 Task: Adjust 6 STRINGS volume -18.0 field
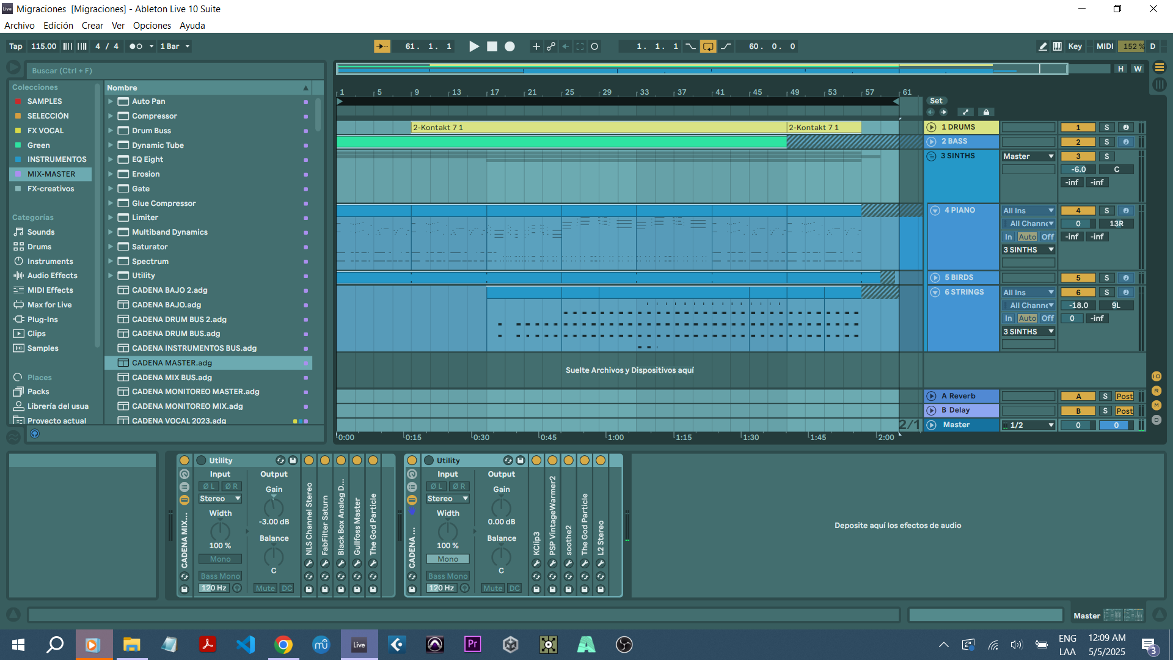point(1078,306)
